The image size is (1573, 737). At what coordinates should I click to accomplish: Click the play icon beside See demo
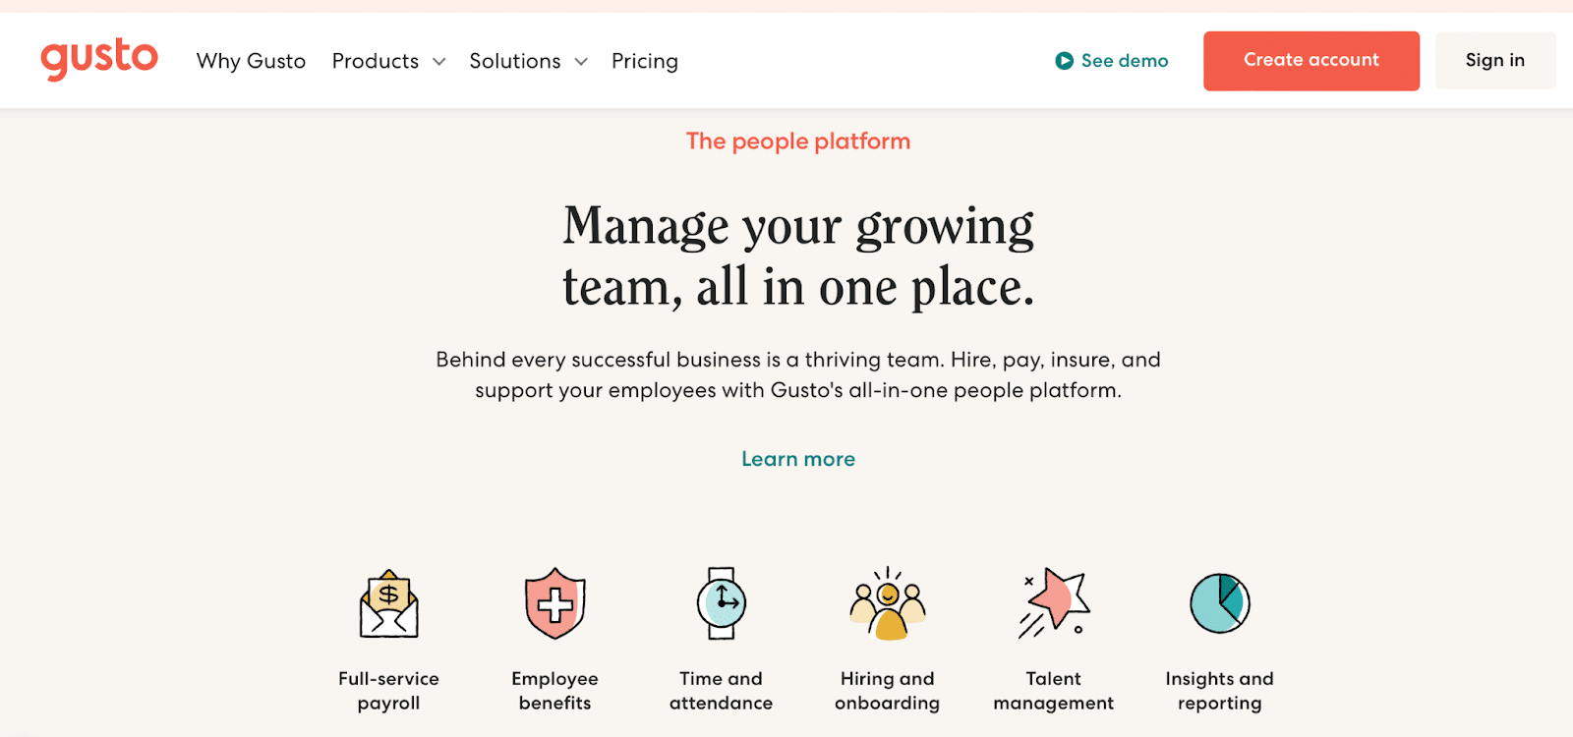click(1064, 61)
